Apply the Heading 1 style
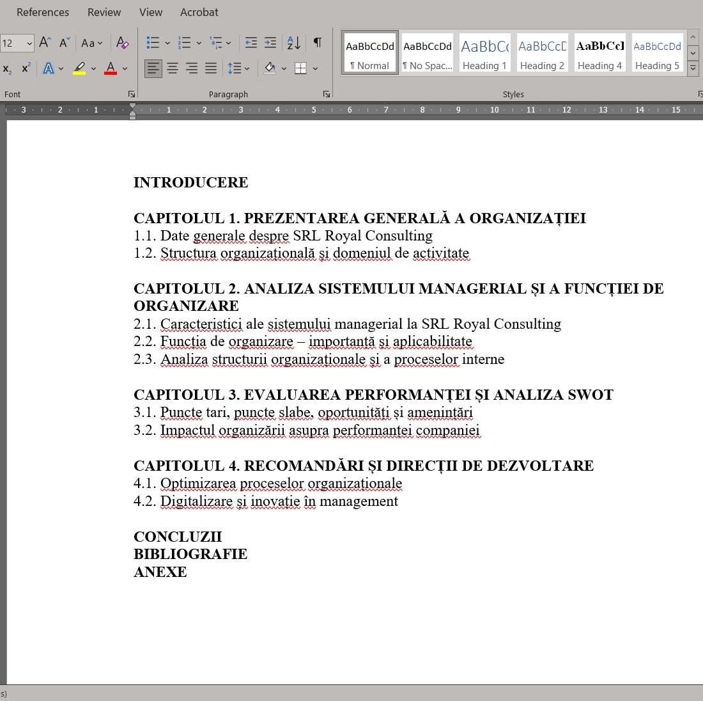This screenshot has width=703, height=701. tap(484, 52)
